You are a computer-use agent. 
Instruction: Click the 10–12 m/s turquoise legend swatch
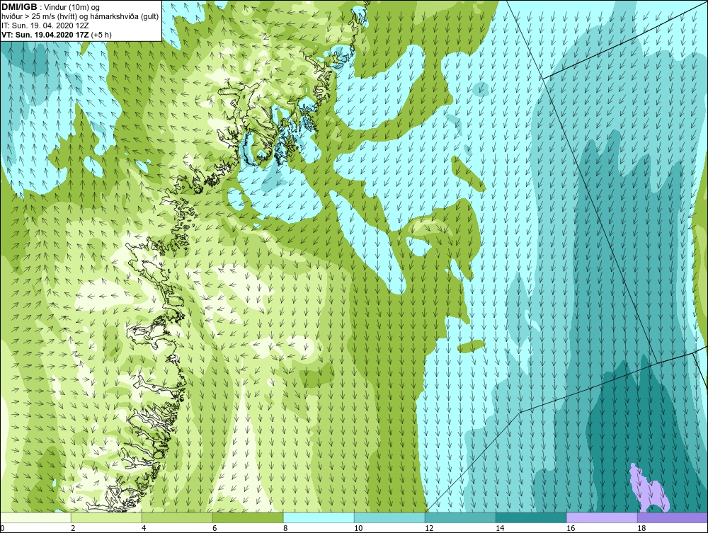[x=389, y=517]
